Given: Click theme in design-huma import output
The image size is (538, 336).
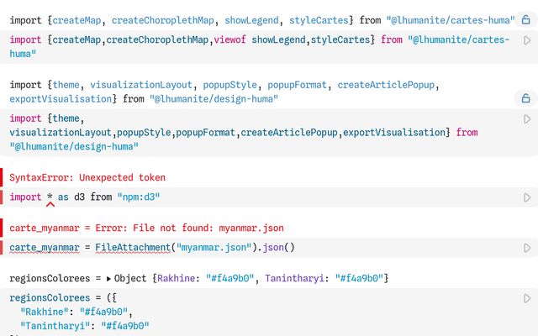Looking at the screenshot, I should point(66,85).
